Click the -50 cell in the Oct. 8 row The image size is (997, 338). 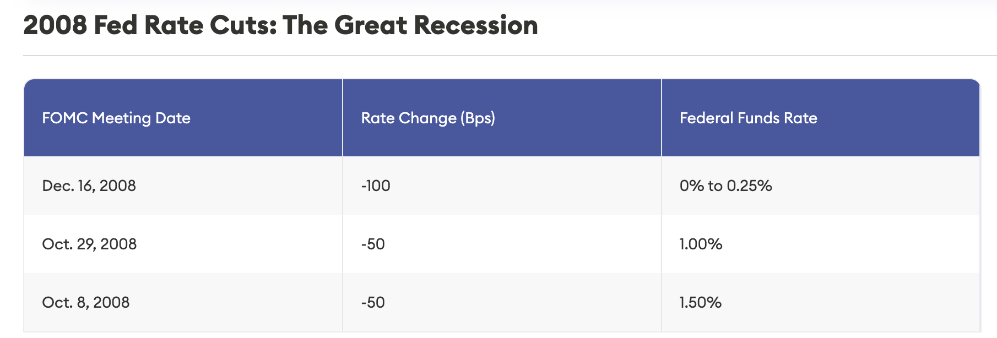click(x=373, y=302)
